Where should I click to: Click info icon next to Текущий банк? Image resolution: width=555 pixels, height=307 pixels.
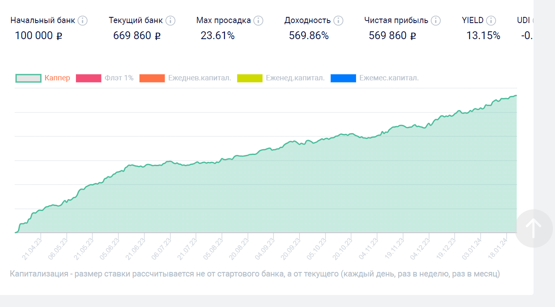[x=170, y=21]
